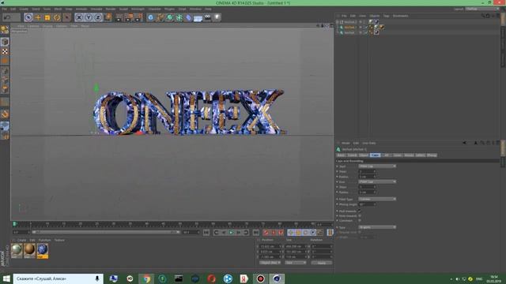Select MoText.2 in the Object Manager
Screen dimensions: 506x284
click(350, 22)
